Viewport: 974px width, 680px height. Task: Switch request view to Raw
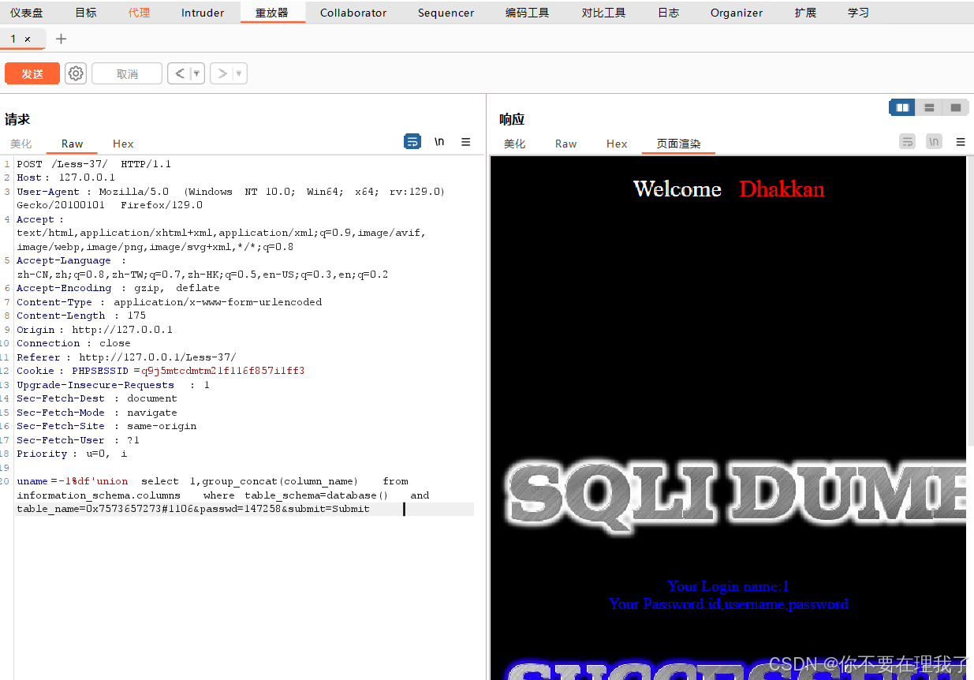click(72, 144)
